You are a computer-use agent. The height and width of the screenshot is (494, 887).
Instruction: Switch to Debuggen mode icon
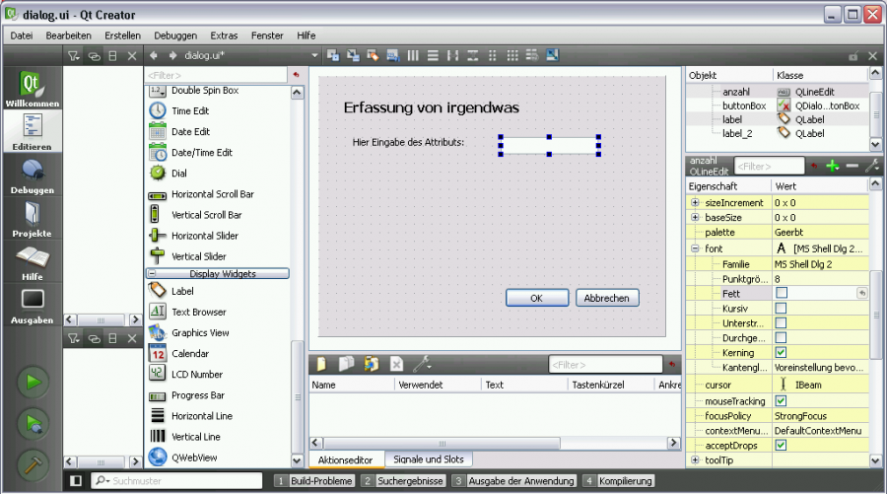coord(33,174)
